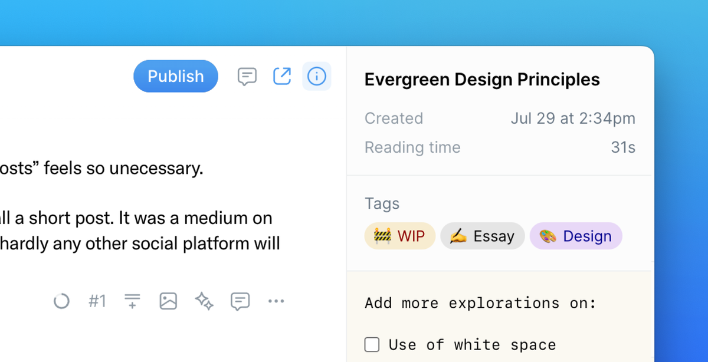Click the "31s" reading time value
The height and width of the screenshot is (362, 708).
[x=623, y=147]
